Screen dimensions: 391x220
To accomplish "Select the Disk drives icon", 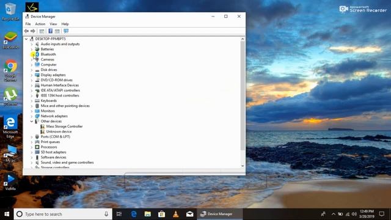I will click(37, 70).
